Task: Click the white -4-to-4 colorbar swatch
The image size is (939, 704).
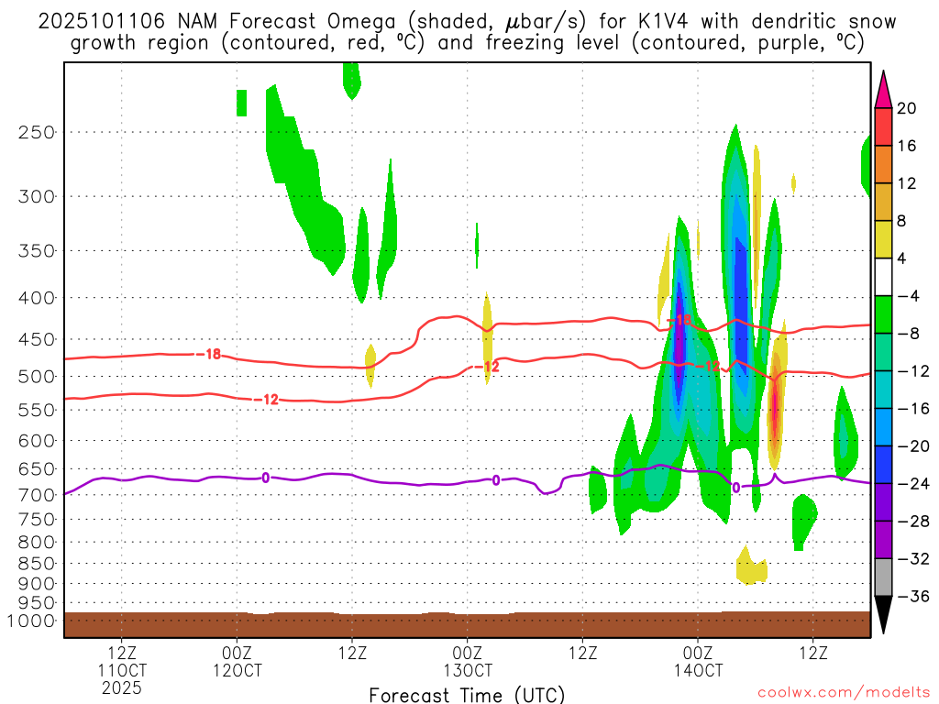Action: pyautogui.click(x=883, y=277)
